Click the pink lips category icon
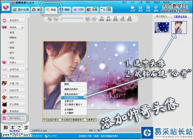193x139 pixels. tap(4, 20)
